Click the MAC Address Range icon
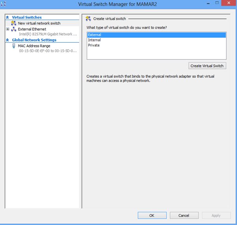 pos(14,46)
